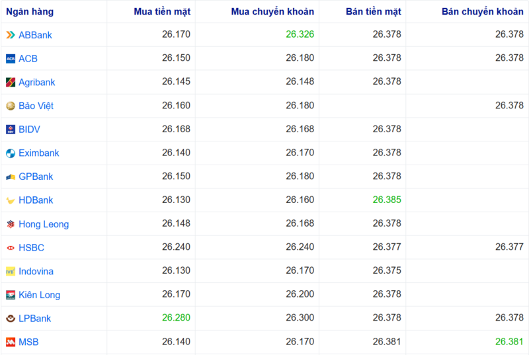Select ACB's 26.378 transfer sell rate
Image resolution: width=529 pixels, height=355 pixels.
point(509,58)
